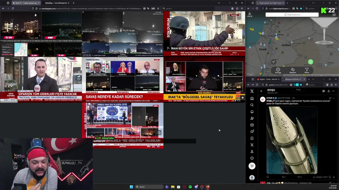Reload the Multi TV page
This screenshot has width=339, height=190.
pos(13,8)
